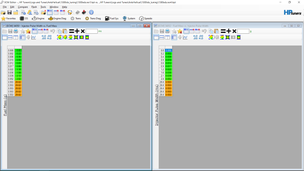Open the Flash menu
This screenshot has height=171, width=304.
(34, 7)
